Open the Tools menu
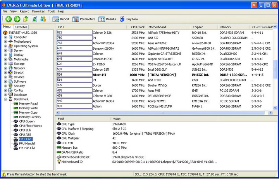The height and width of the screenshot is (179, 279). [52, 11]
